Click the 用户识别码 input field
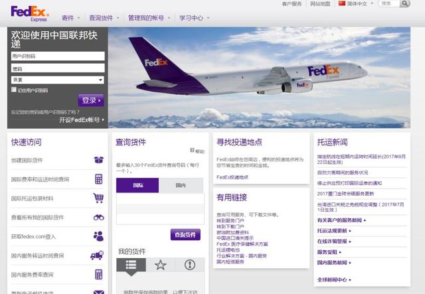425x294 pixels. coord(58,56)
